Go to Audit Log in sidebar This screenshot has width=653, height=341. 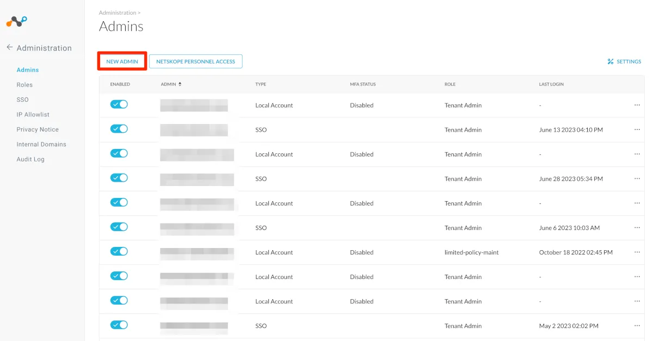click(x=30, y=159)
